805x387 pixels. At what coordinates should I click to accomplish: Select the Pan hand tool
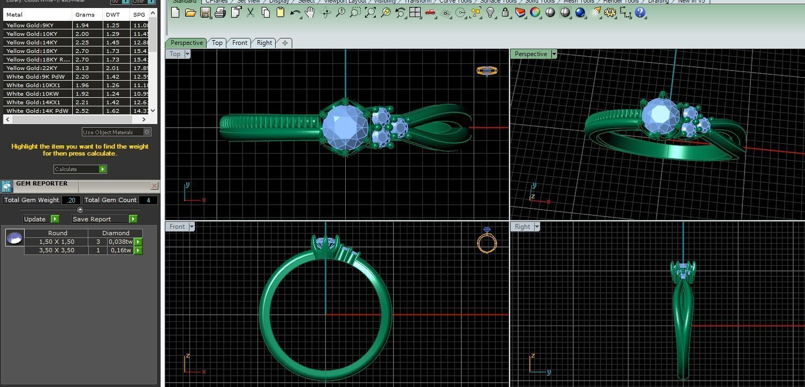[310, 12]
